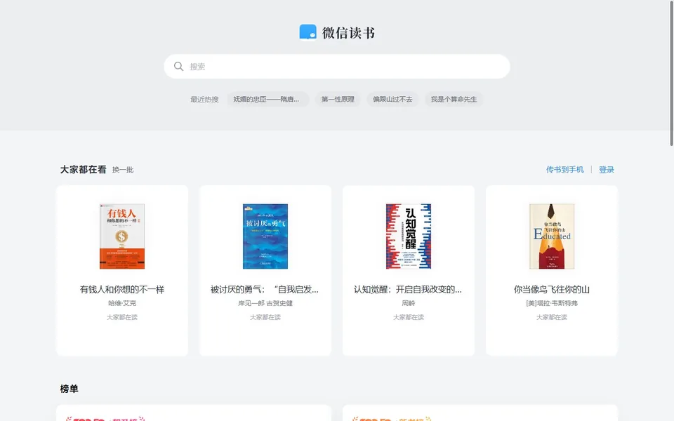Click the author name 哈维·艾克
The height and width of the screenshot is (421, 674).
coord(122,303)
